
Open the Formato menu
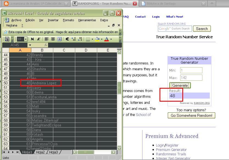pos(68,20)
